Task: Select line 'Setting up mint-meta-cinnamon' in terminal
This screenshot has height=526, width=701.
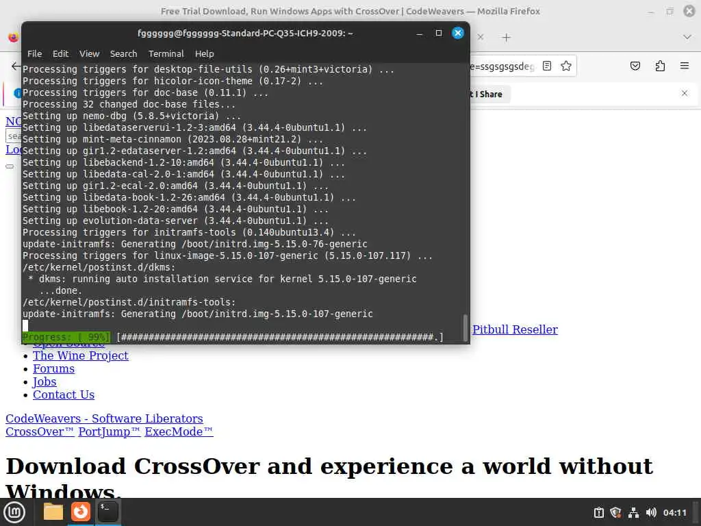Action: coord(173,139)
